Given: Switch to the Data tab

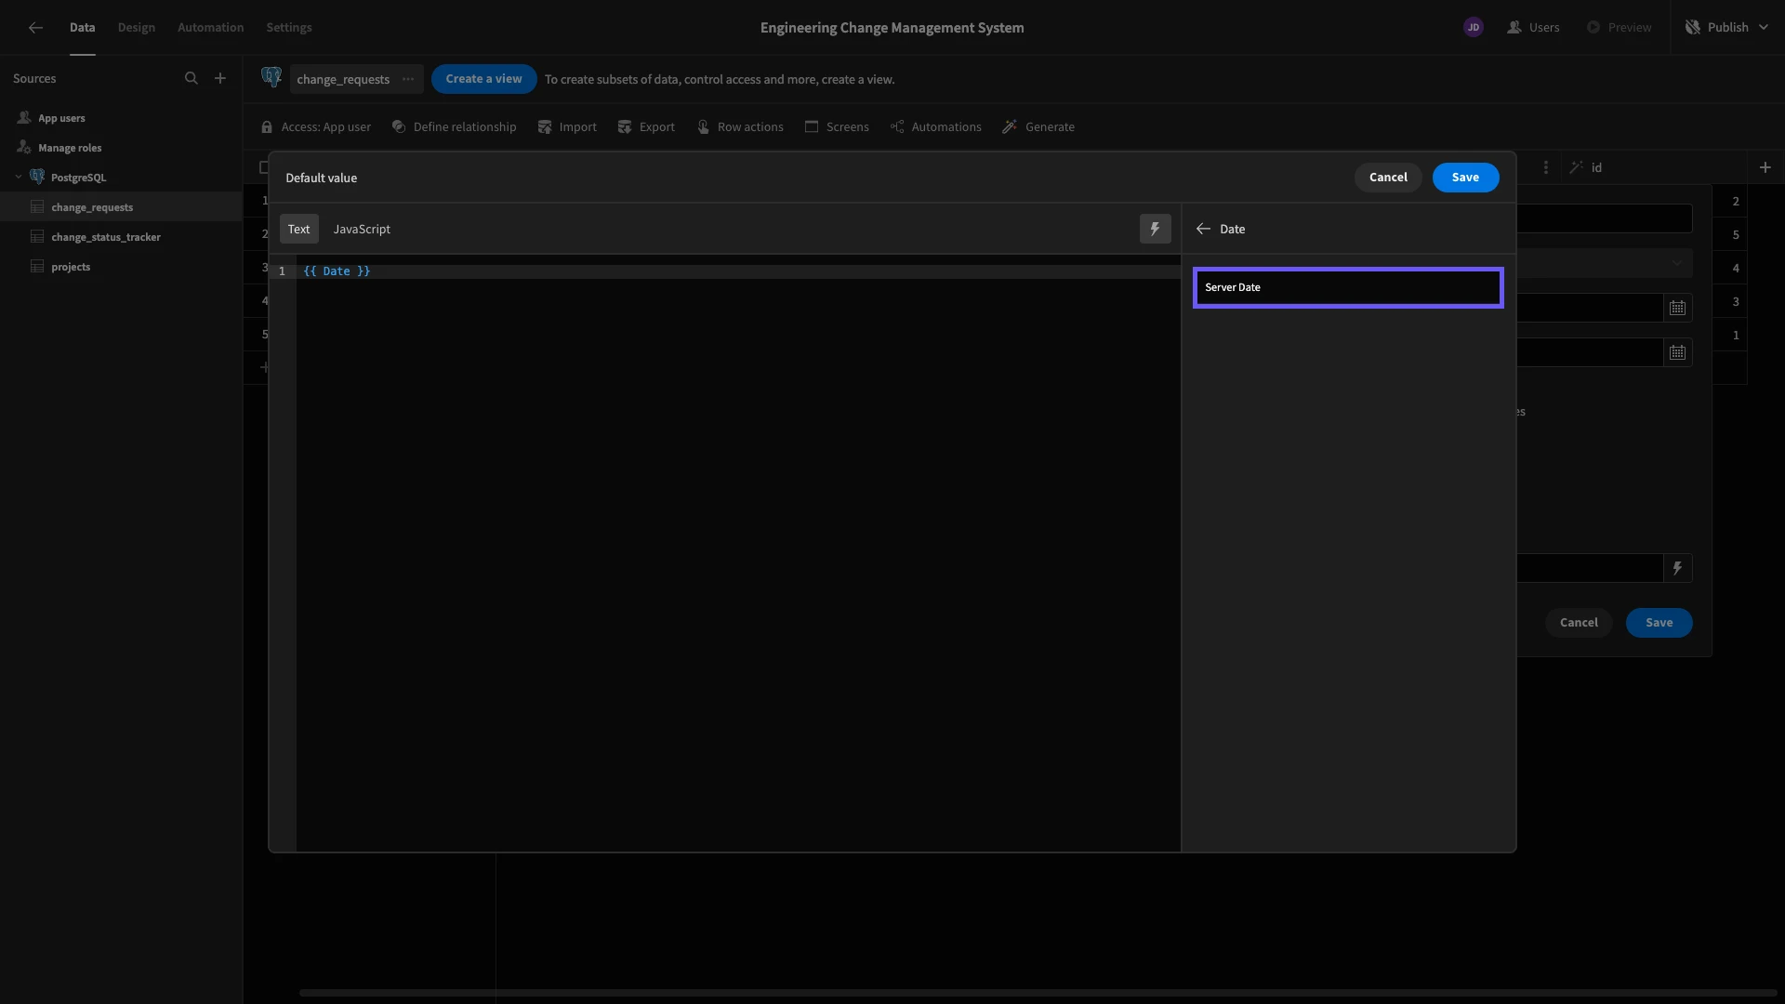Looking at the screenshot, I should coord(82,28).
